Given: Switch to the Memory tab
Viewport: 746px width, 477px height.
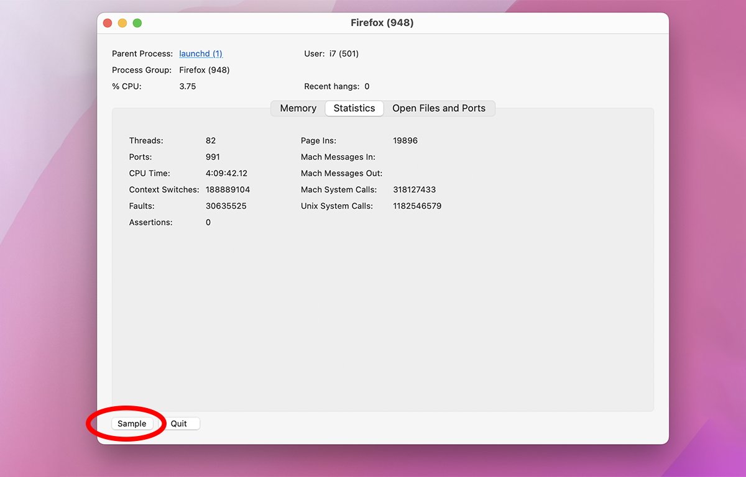Looking at the screenshot, I should point(298,108).
